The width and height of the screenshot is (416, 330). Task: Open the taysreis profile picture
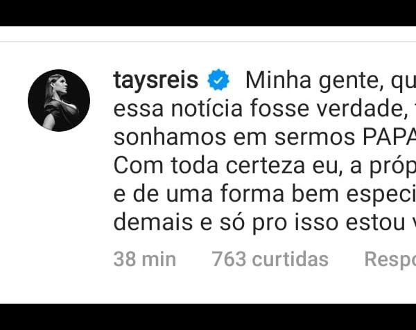point(59,101)
